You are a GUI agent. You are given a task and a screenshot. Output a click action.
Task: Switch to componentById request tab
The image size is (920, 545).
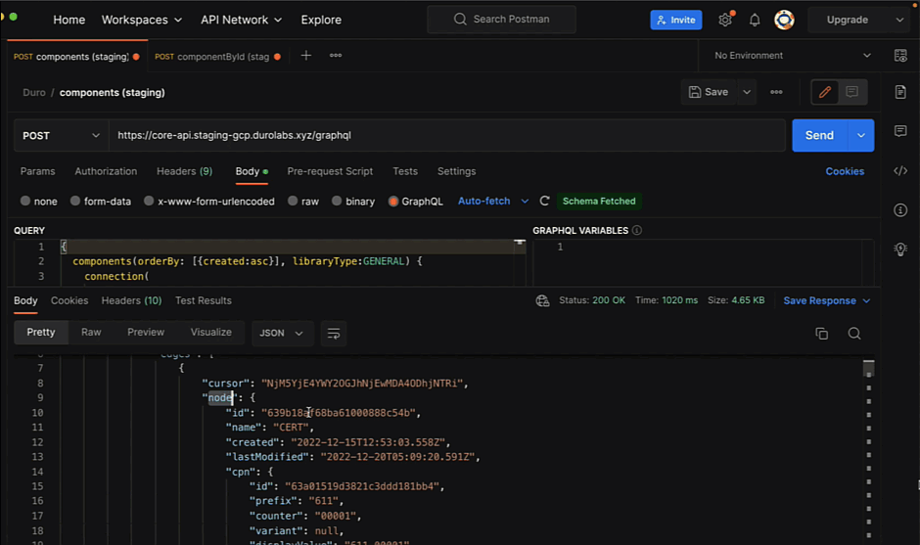coord(218,57)
